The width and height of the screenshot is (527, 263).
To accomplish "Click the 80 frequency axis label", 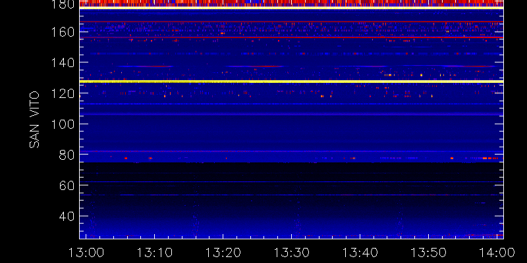I will coord(67,155).
